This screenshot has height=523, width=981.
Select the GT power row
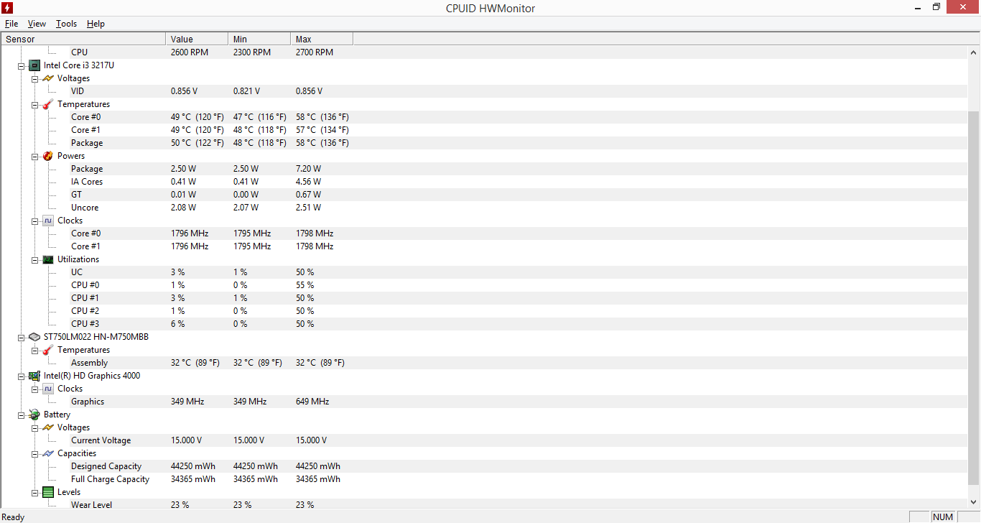click(484, 195)
